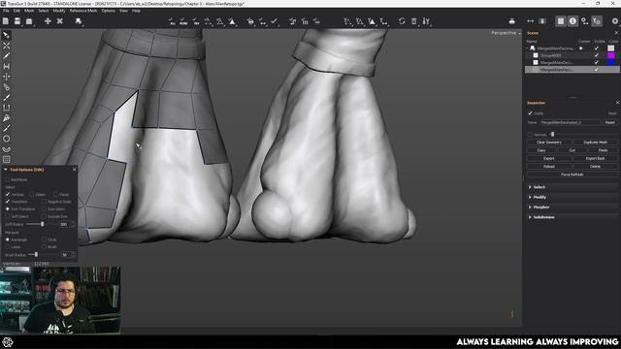Open the File menu

6,11
